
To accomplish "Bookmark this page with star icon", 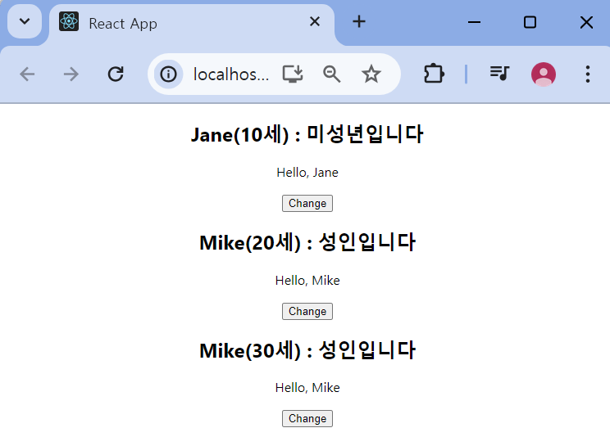I will click(x=371, y=74).
